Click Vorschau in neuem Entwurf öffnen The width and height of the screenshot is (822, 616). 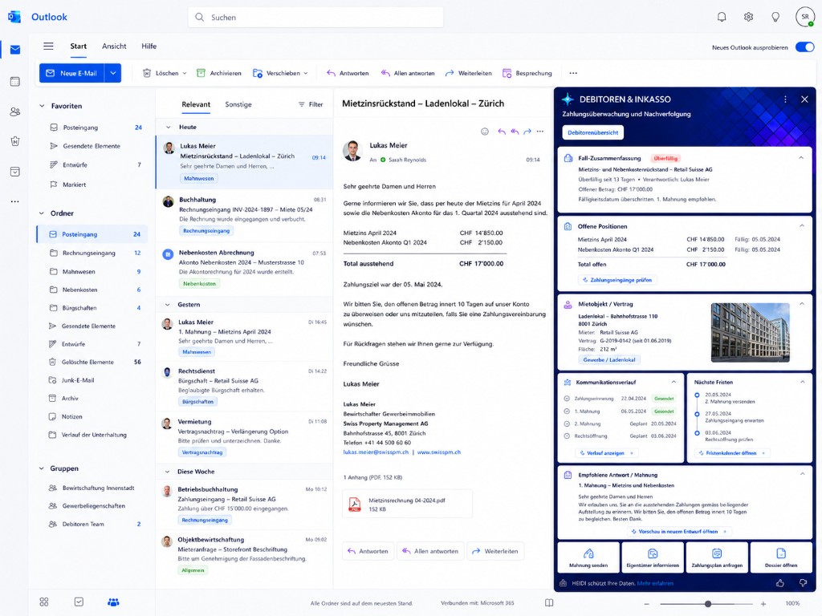click(679, 532)
